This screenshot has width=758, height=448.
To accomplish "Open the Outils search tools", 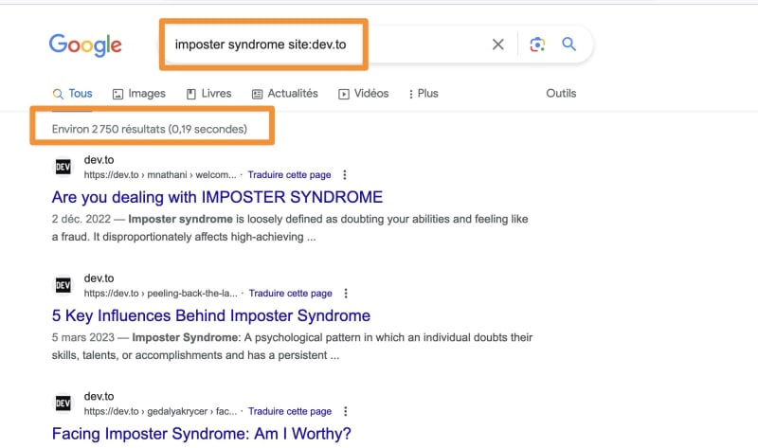I will point(561,93).
